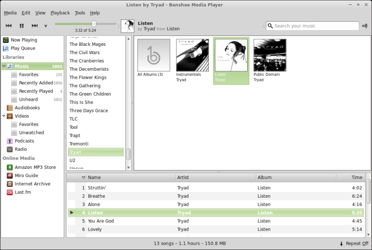Click the Audiobooks icon

pyautogui.click(x=10, y=108)
